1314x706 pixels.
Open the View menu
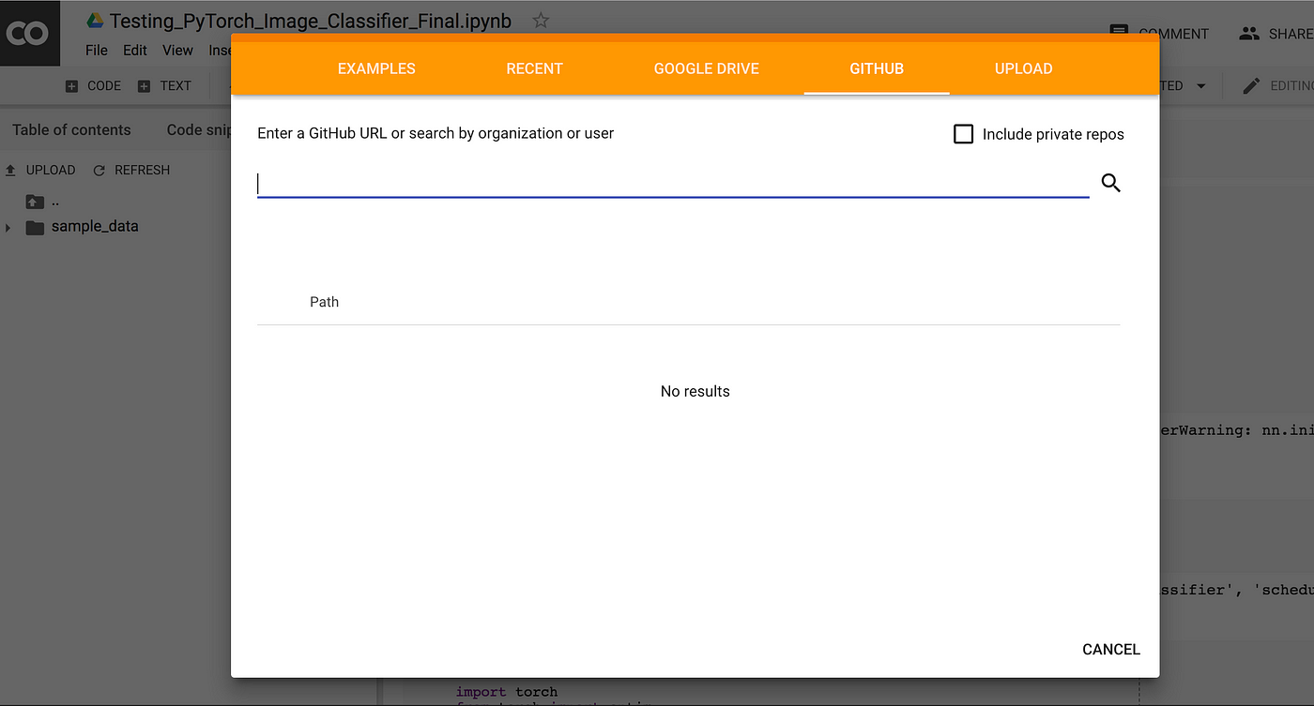pyautogui.click(x=177, y=51)
